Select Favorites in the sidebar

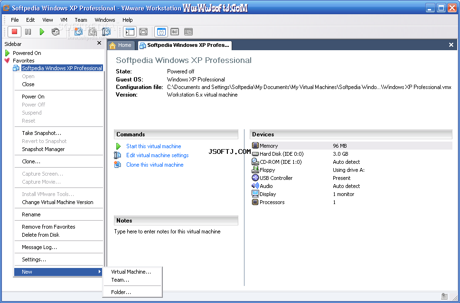tap(23, 61)
